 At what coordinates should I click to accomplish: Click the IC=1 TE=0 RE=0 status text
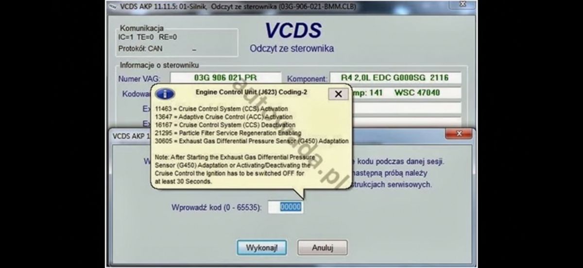[148, 37]
